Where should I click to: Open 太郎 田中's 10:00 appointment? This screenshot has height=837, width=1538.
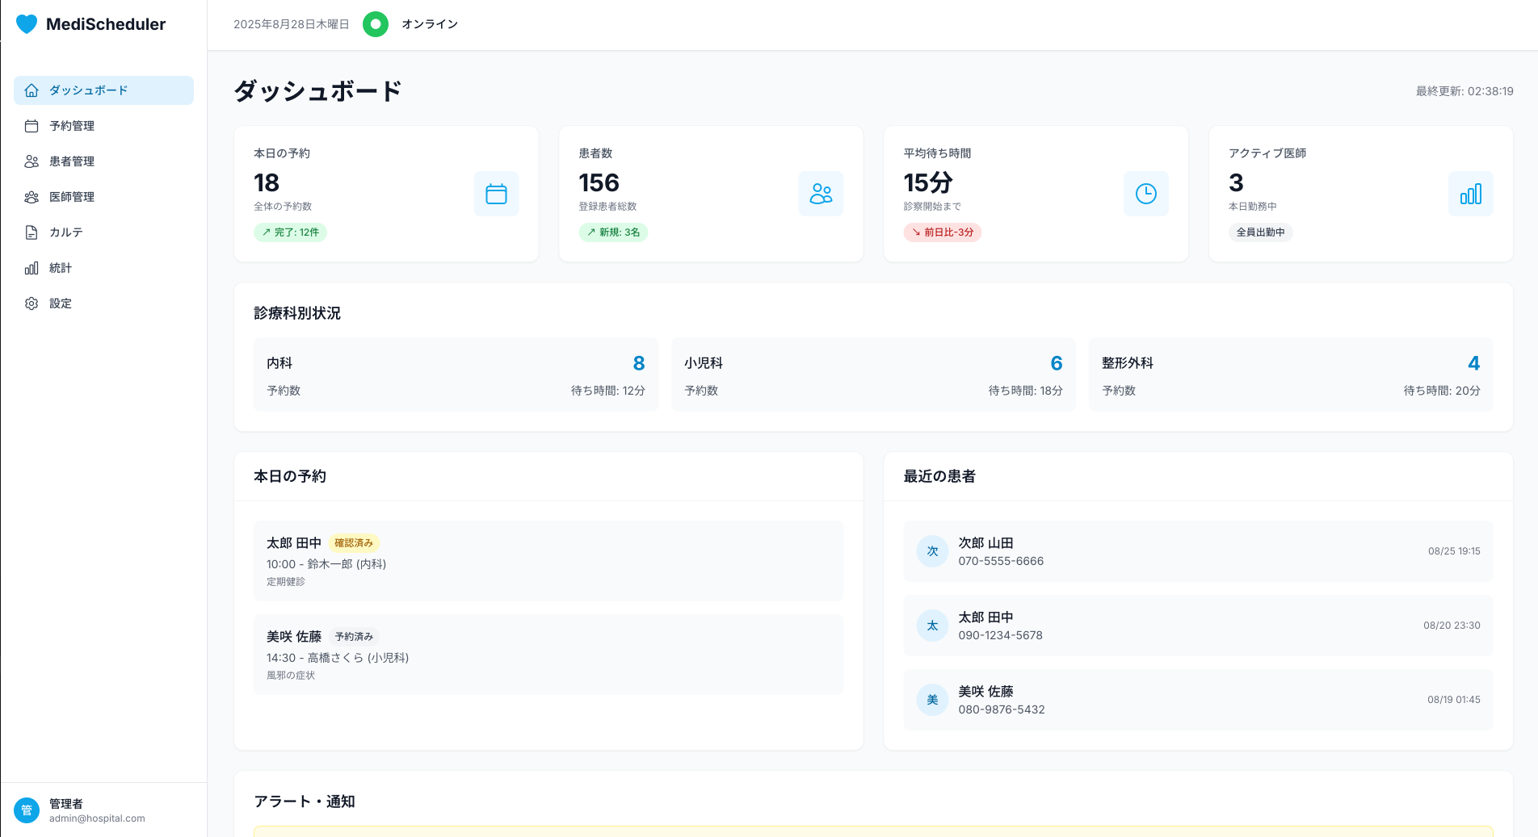click(548, 562)
